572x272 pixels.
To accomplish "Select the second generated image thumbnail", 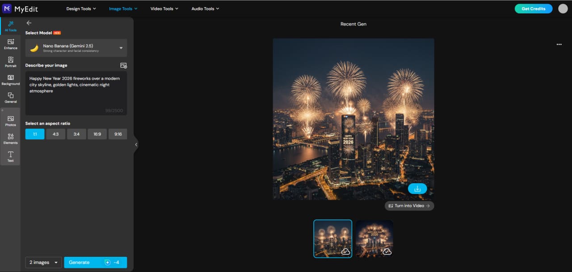I will [374, 239].
